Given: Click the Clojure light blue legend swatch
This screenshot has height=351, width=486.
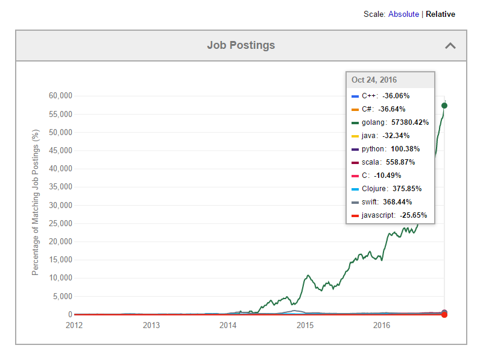Looking at the screenshot, I should [355, 189].
